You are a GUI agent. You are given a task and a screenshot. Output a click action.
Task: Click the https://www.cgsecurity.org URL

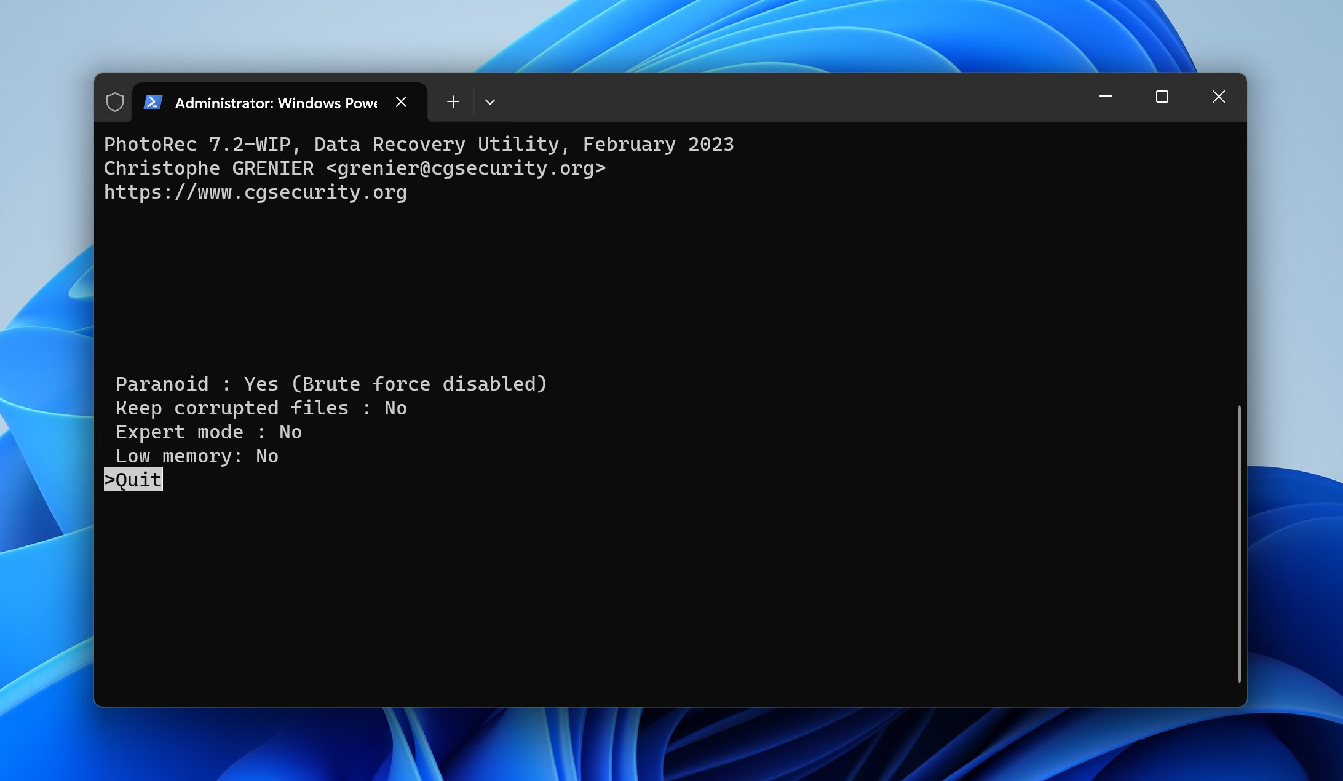pyautogui.click(x=255, y=192)
